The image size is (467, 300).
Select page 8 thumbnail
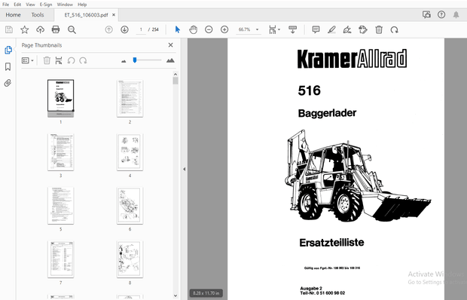click(x=130, y=259)
